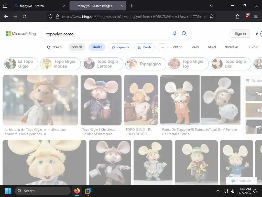This screenshot has width=262, height=197.
Task: Switch to the SEARCH results tab
Action: [x=55, y=47]
